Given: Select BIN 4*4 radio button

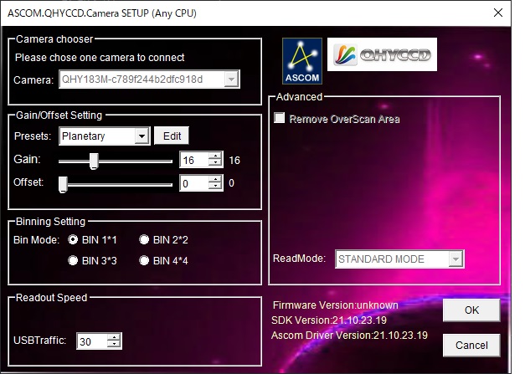Looking at the screenshot, I should [x=144, y=260].
